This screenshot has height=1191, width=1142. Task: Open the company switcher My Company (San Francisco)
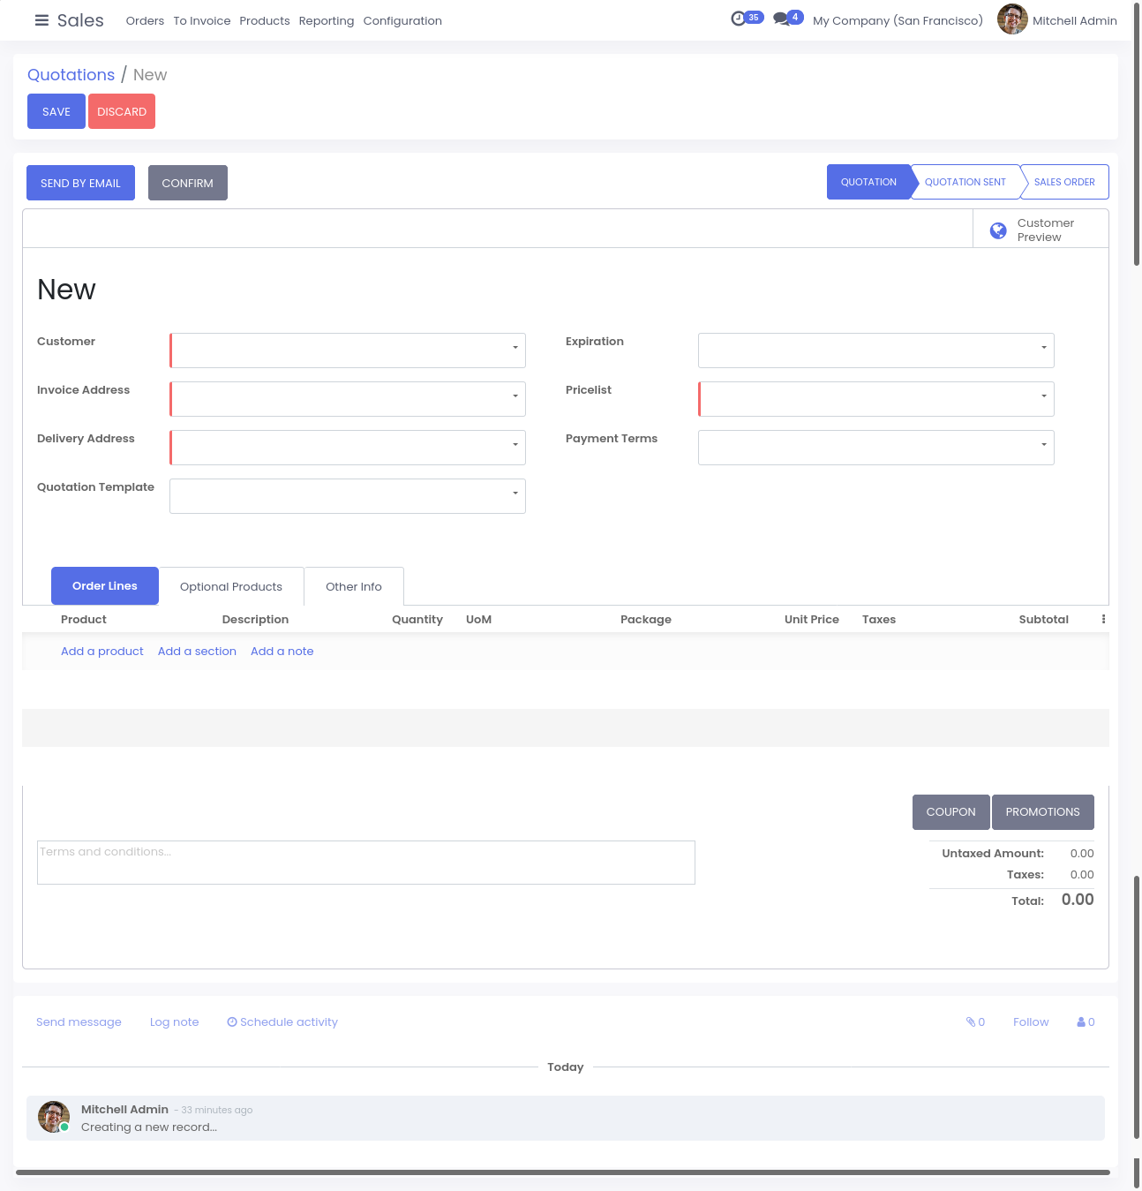898,20
